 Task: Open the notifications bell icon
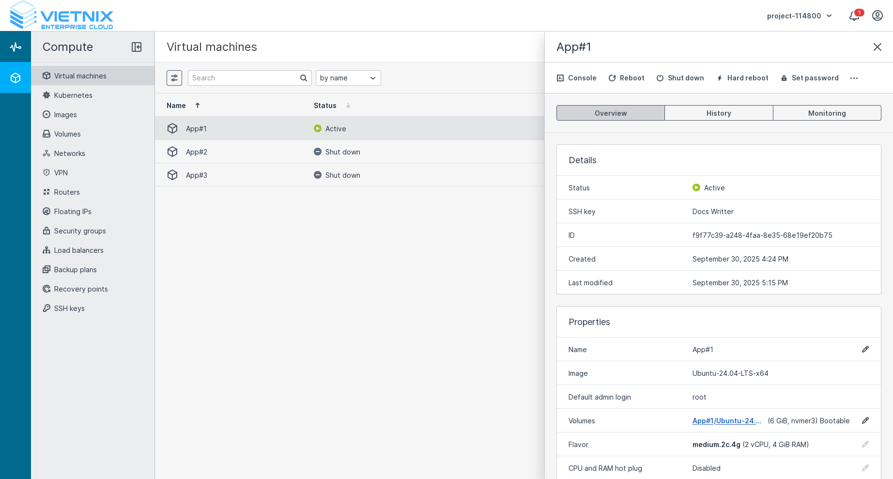pos(854,16)
